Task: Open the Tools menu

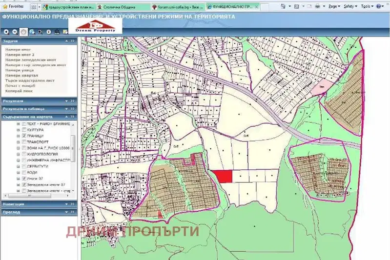Action: tap(367, 6)
